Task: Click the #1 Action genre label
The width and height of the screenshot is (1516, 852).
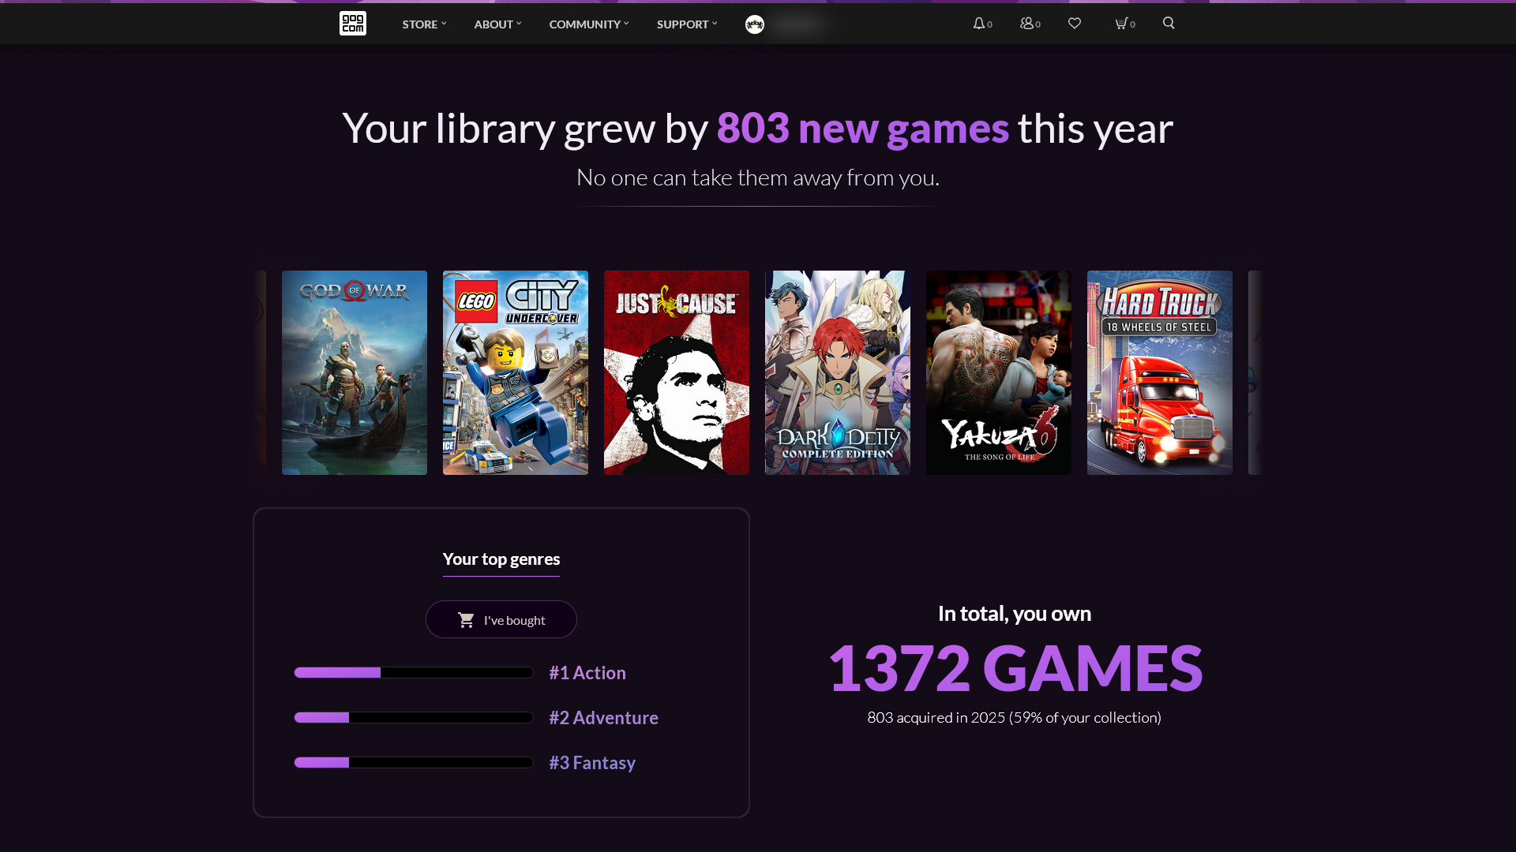Action: point(587,673)
